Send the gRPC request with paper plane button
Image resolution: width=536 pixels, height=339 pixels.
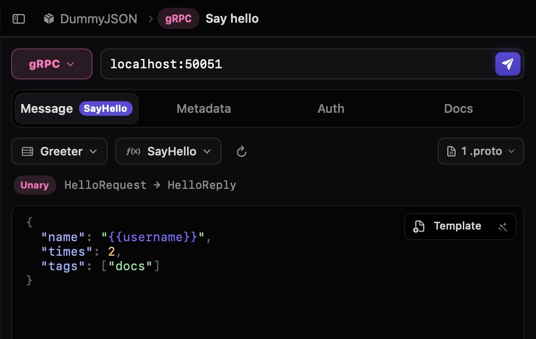click(x=507, y=64)
